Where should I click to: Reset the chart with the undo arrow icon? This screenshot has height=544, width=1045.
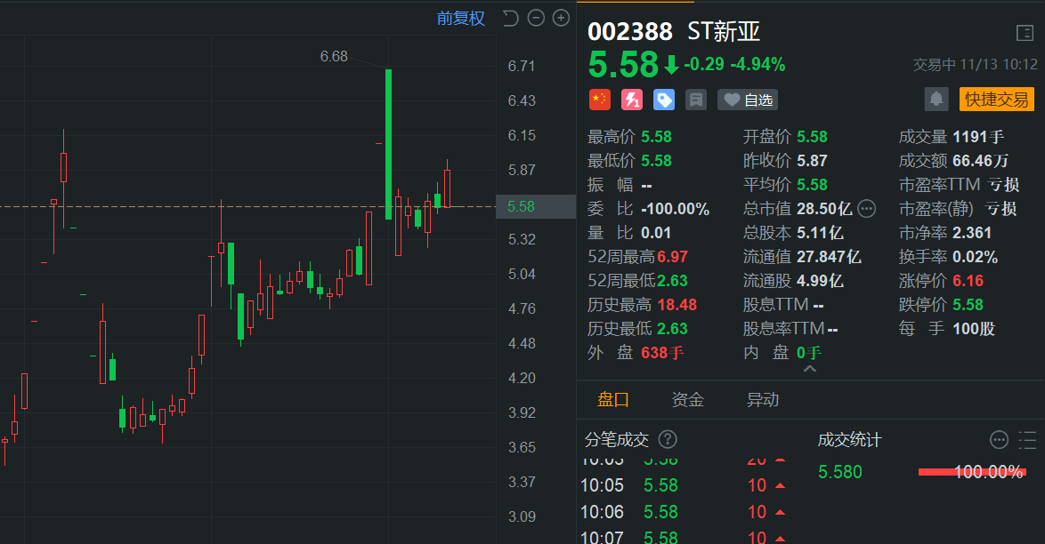[x=511, y=18]
